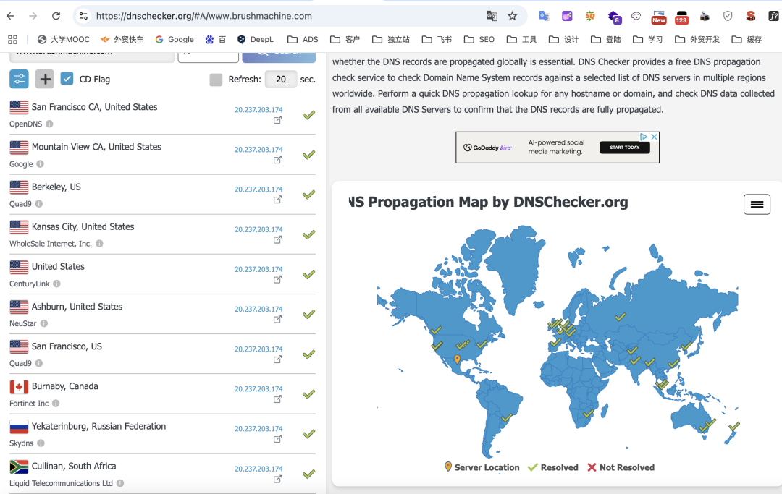
Task: Expand the 设计 bookmark folder
Action: [x=563, y=39]
